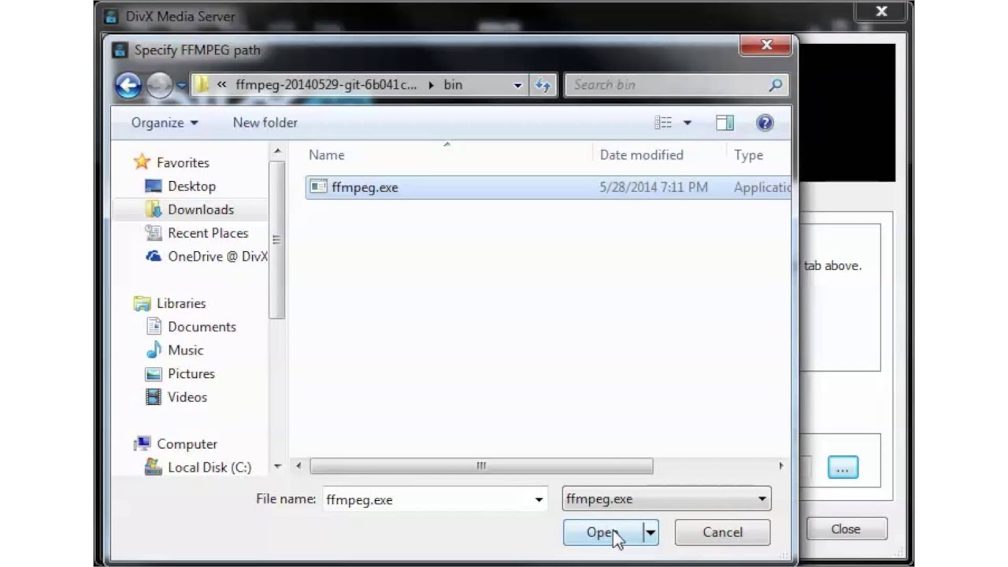
Task: Select Favorites in the navigation pane
Action: pyautogui.click(x=183, y=163)
